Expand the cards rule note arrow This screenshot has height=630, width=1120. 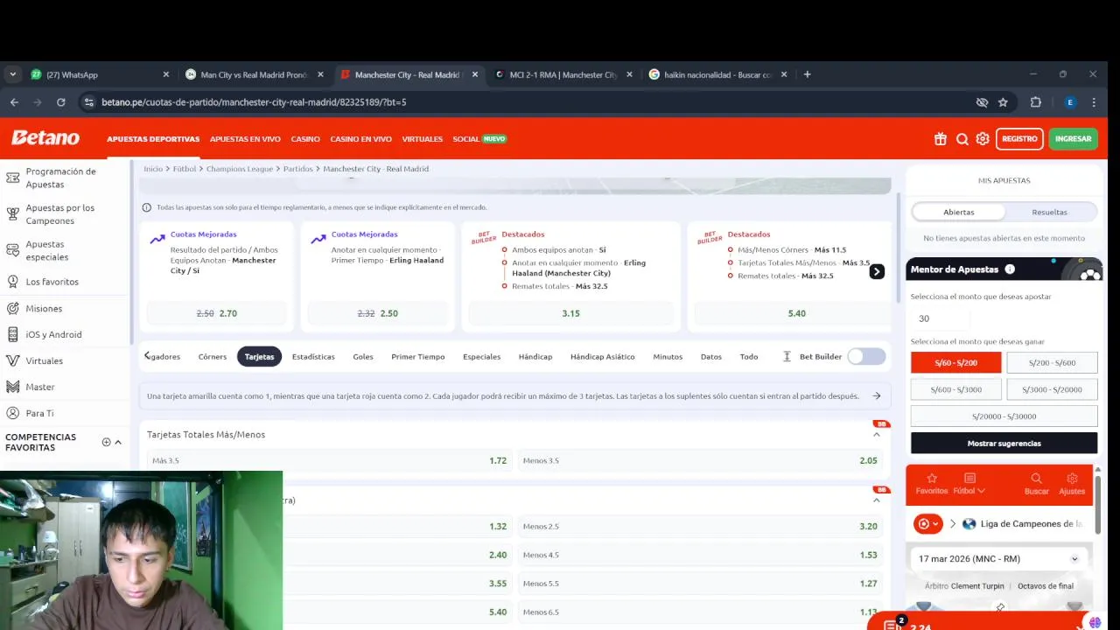(x=876, y=396)
